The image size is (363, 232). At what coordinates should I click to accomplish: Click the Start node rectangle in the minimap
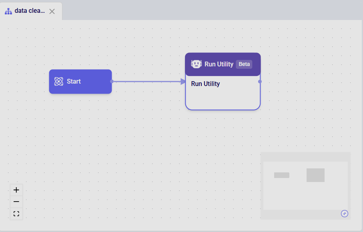pos(282,175)
